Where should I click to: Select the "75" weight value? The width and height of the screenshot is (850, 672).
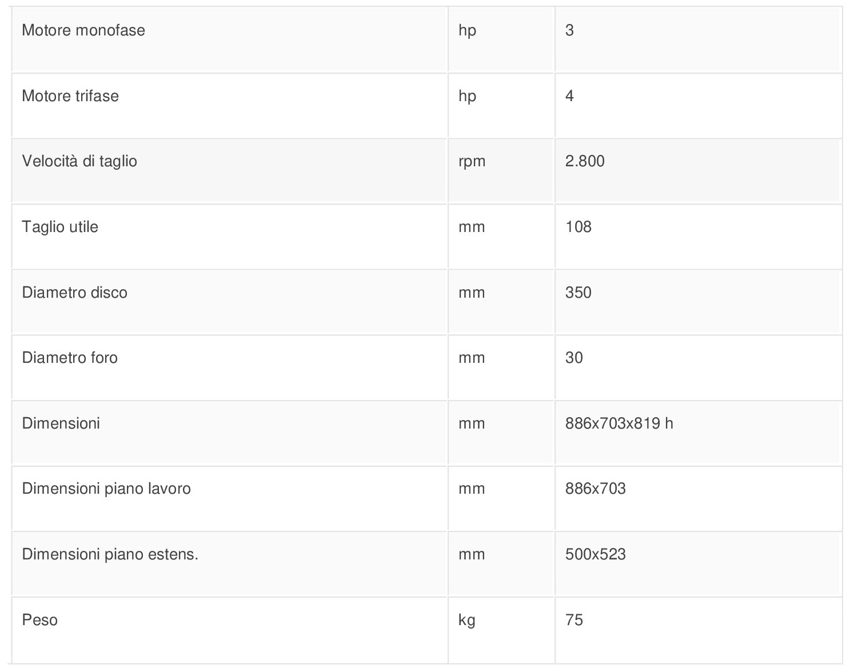574,620
